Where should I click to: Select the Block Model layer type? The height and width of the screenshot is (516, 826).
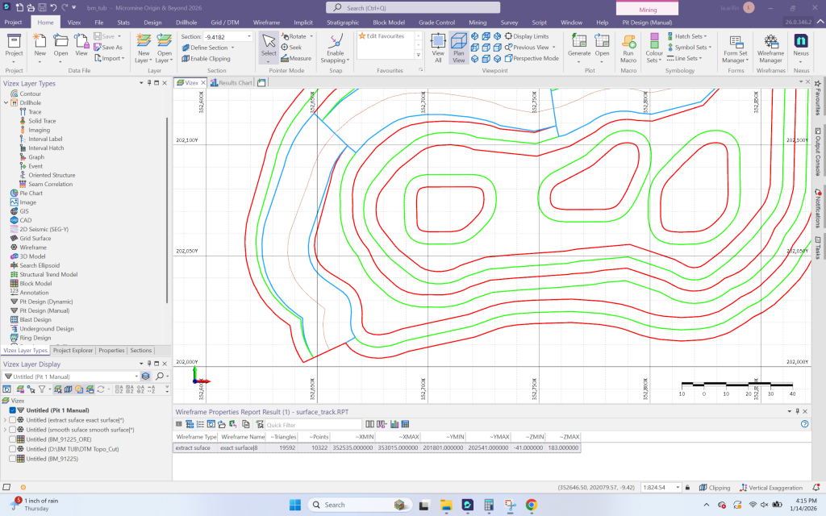[x=31, y=283]
